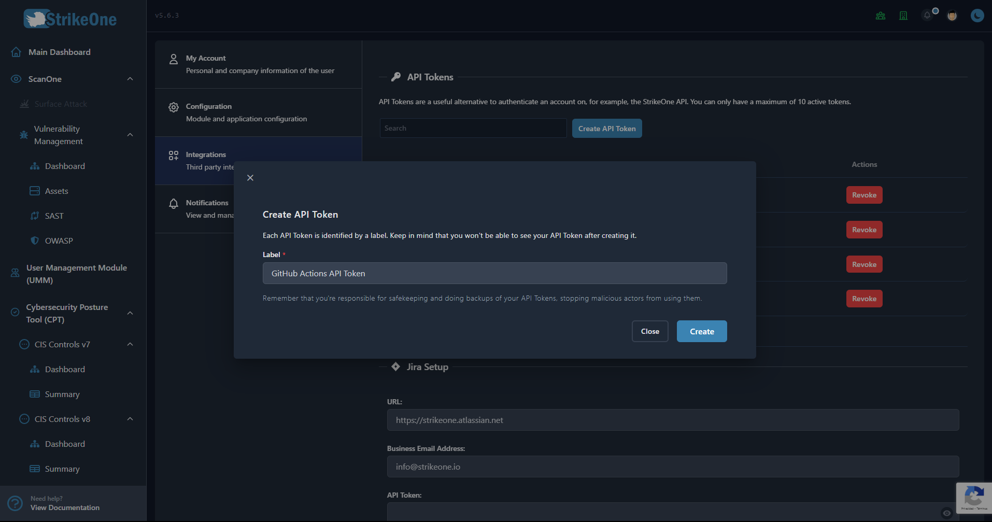Viewport: 992px width, 522px height.
Task: Click the Label input field in the modal
Action: pyautogui.click(x=494, y=273)
